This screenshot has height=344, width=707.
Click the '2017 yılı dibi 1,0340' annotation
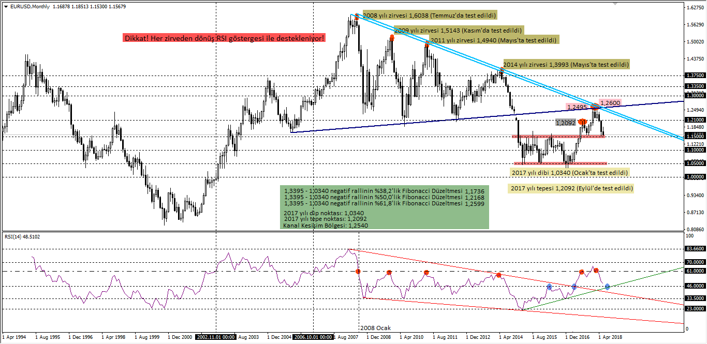click(x=569, y=172)
